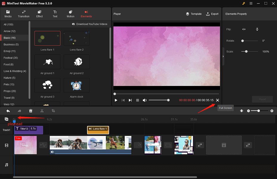
Task: Click the player seek bar handle
Action: pyautogui.click(x=115, y=94)
